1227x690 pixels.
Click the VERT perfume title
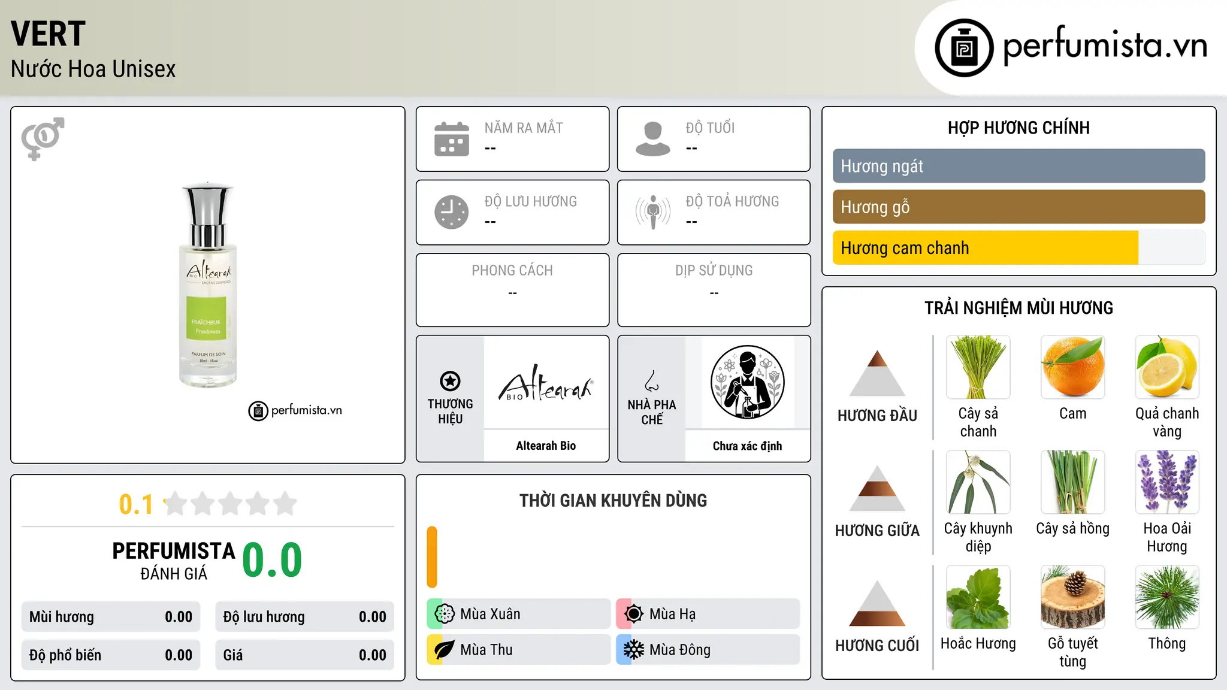[48, 34]
